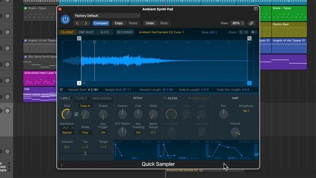The width and height of the screenshot is (316, 178).
Task: Click the Pitch Coarse knob
Action: pos(122,114)
